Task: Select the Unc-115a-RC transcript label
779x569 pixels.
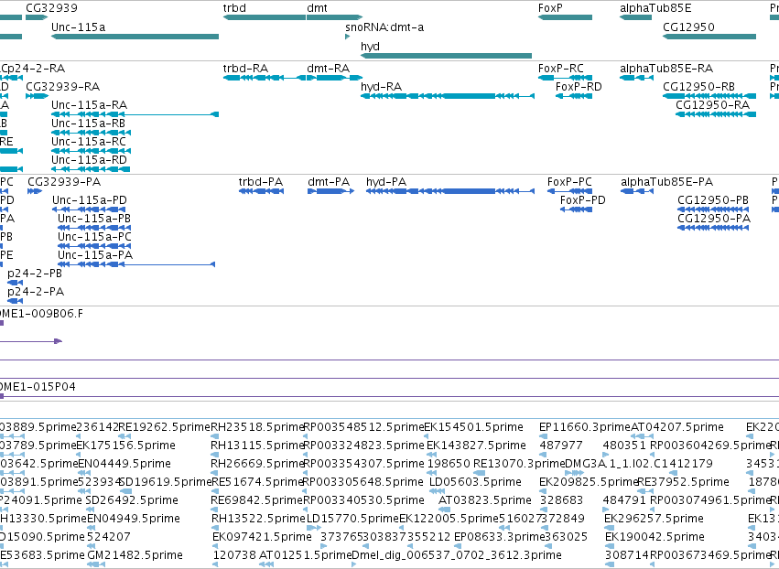Action: [89, 142]
